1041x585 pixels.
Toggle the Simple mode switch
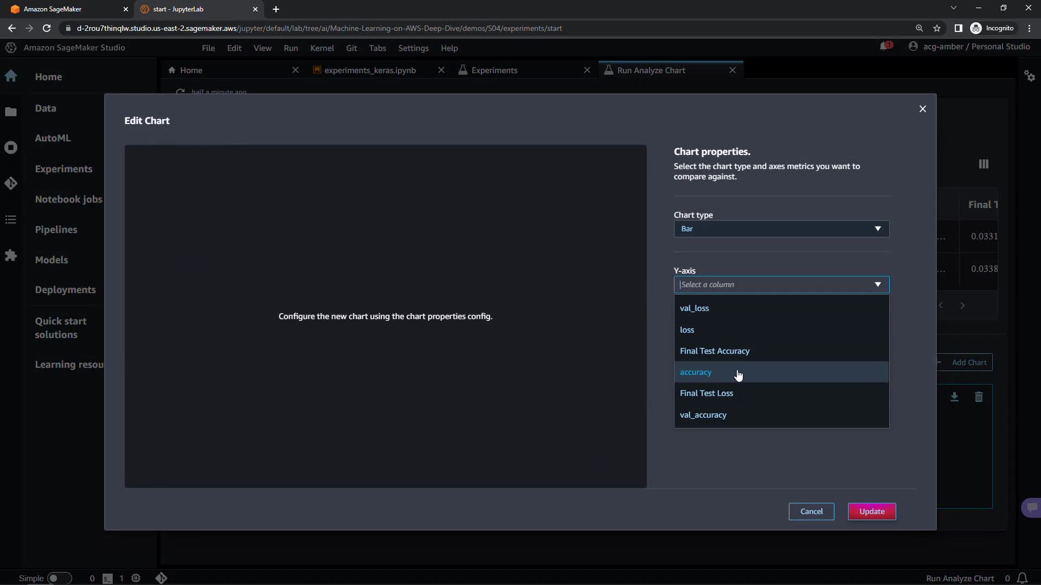[59, 578]
